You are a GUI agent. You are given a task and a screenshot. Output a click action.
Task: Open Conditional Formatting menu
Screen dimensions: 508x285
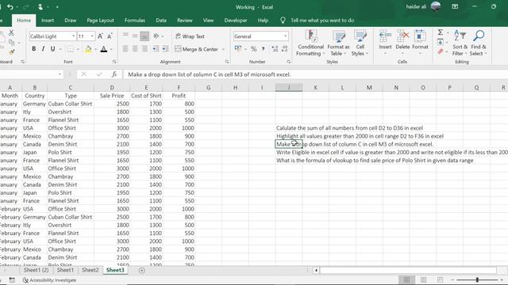click(310, 43)
